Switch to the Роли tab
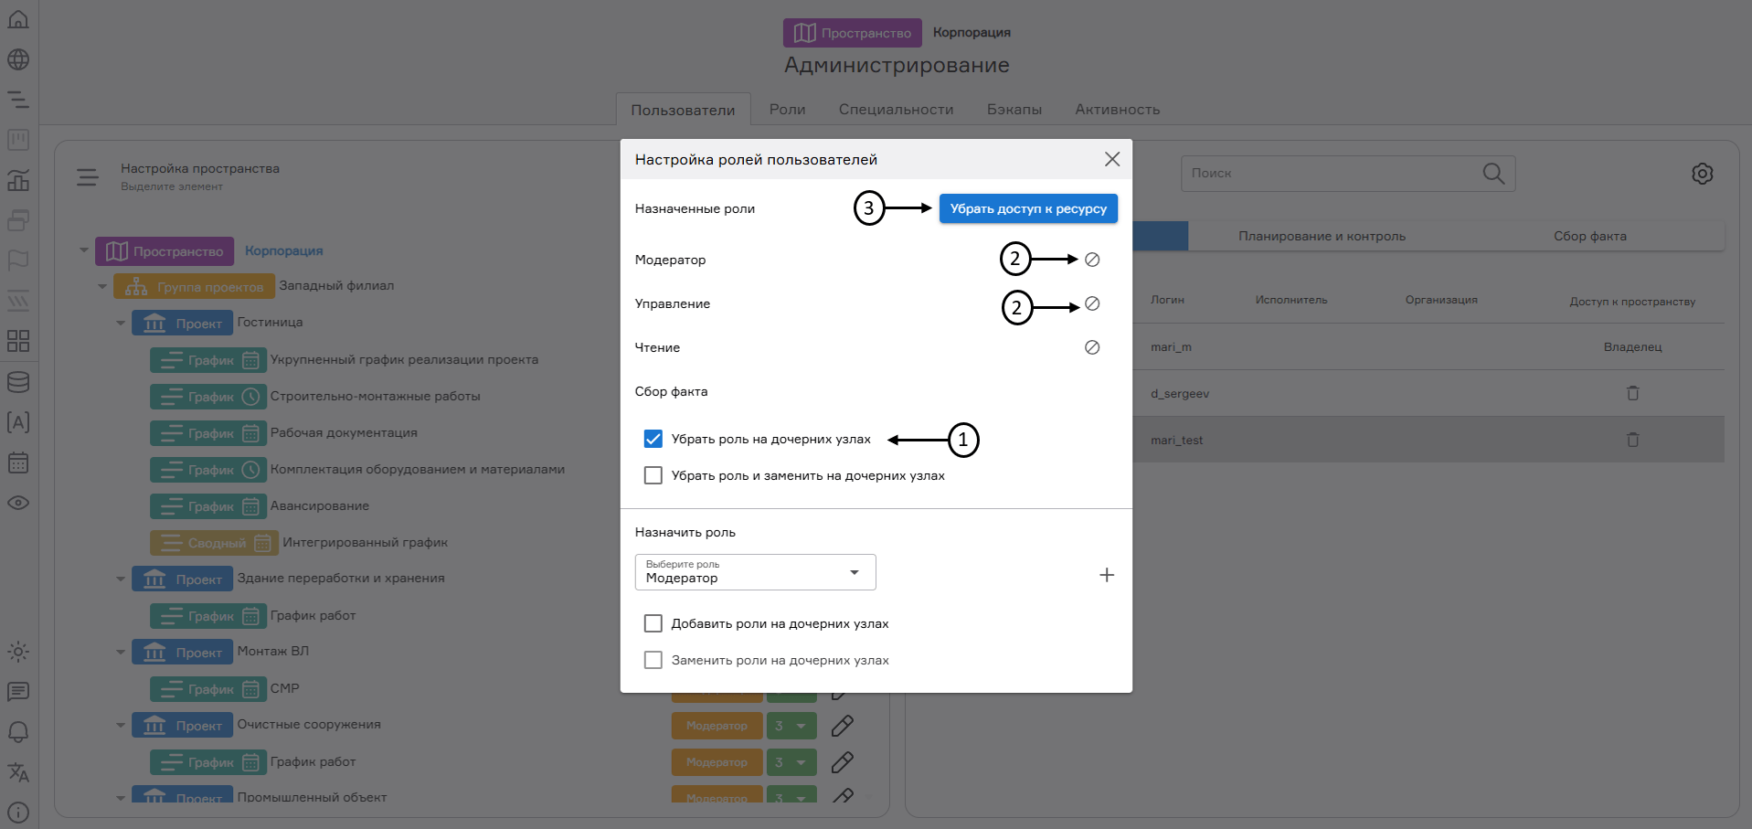The height and width of the screenshot is (829, 1752). 787,109
